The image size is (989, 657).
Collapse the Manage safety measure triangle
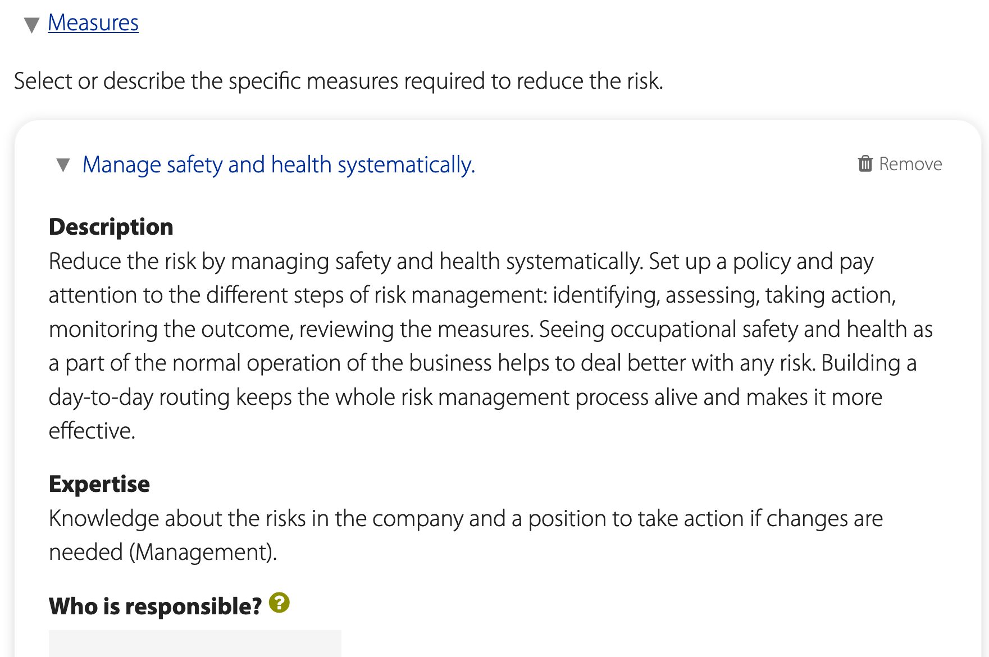click(63, 165)
